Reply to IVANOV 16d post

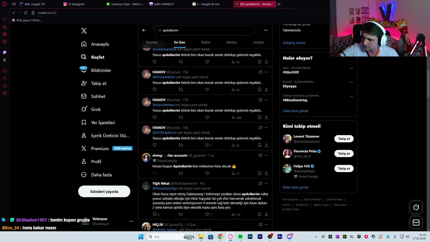coord(155,90)
